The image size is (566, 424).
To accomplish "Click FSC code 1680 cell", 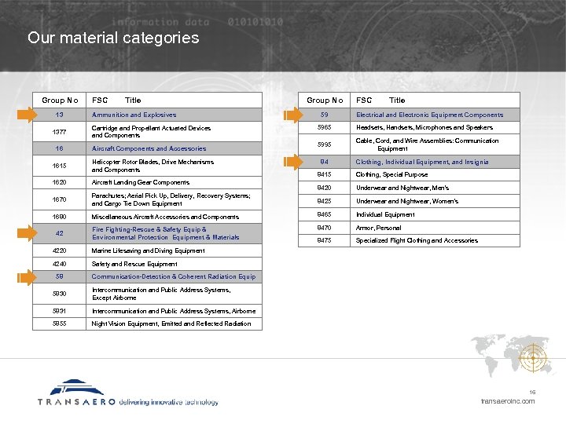I will (x=59, y=217).
